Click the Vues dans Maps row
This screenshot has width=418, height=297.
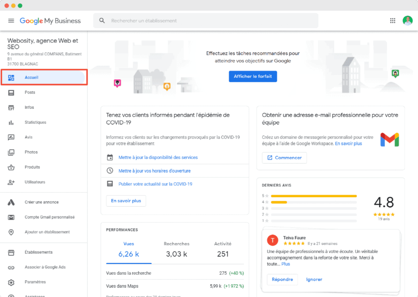pos(175,286)
